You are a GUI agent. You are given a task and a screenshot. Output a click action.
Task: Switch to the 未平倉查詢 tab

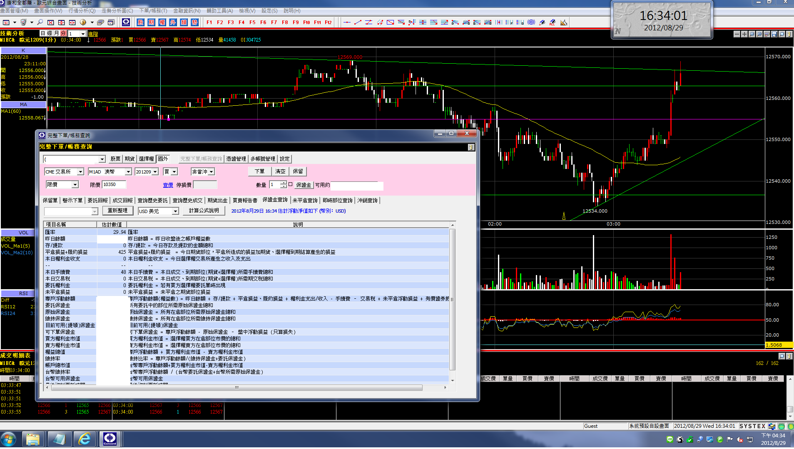pyautogui.click(x=305, y=201)
